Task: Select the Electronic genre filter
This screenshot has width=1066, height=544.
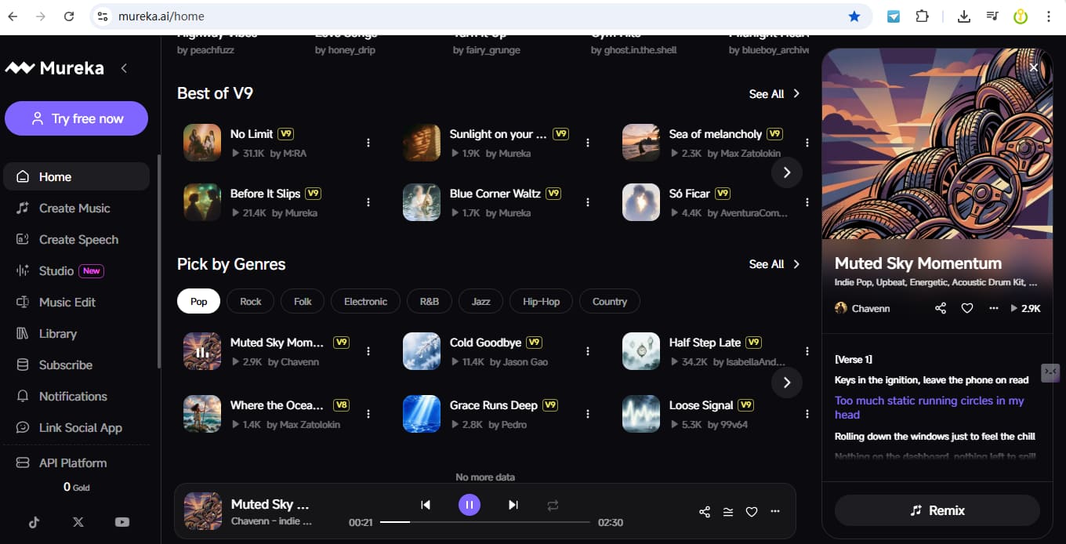Action: pos(365,301)
